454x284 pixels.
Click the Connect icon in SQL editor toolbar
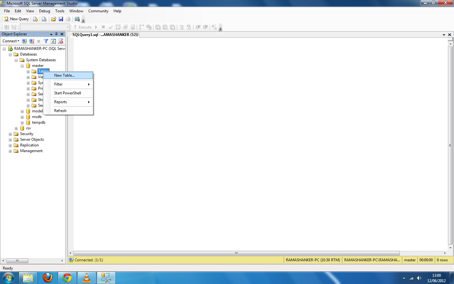pos(7,27)
